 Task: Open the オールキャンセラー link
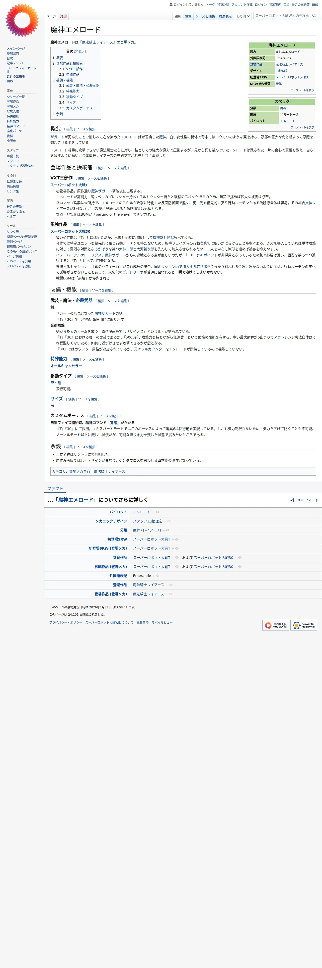[x=66, y=366]
